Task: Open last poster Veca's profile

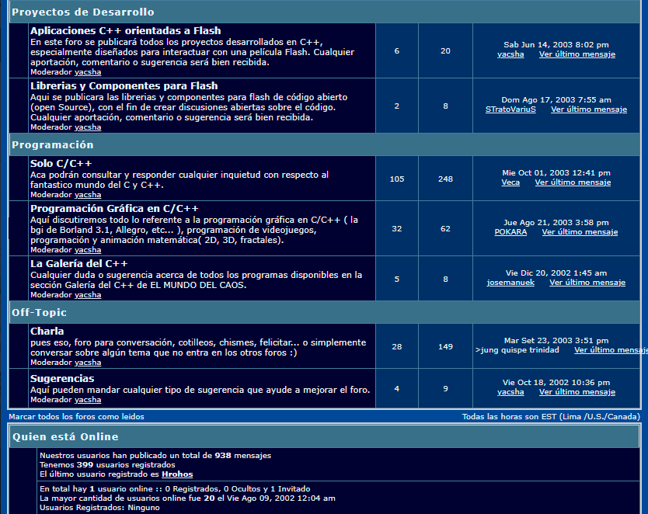Action: pos(510,182)
